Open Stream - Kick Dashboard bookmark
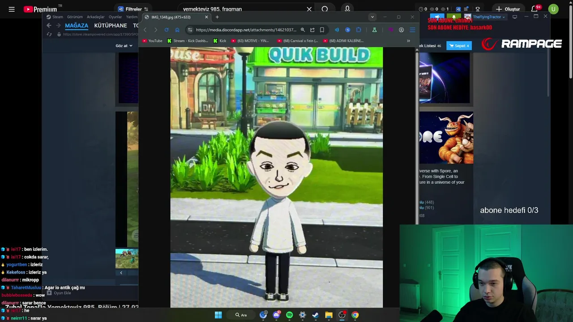This screenshot has width=573, height=322. click(x=188, y=41)
